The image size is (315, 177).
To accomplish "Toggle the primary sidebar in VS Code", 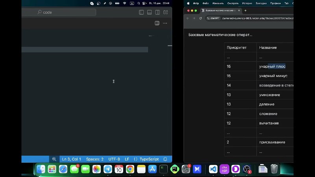I will [x=141, y=13].
